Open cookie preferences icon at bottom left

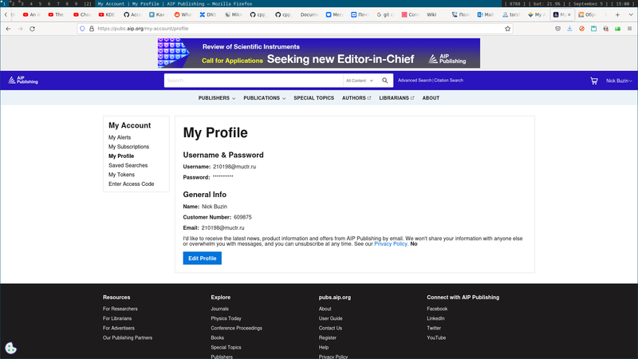pos(10,348)
